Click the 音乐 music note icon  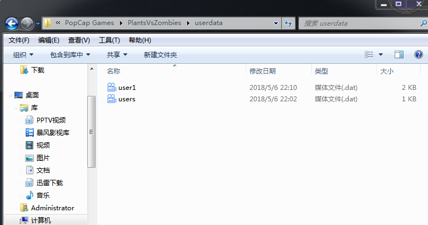[29, 195]
